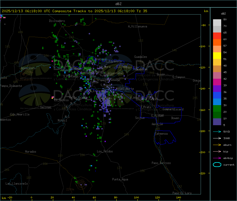This screenshot has width=237, height=201.
Task: Click the Soitue label
Action: point(140,118)
